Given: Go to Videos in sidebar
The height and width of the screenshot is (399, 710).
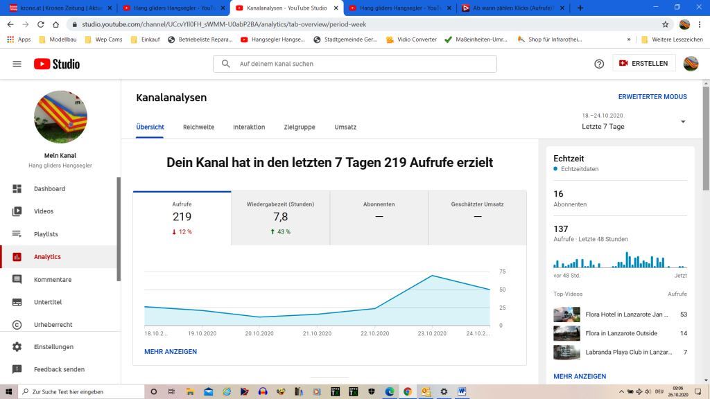Looking at the screenshot, I should pos(44,211).
